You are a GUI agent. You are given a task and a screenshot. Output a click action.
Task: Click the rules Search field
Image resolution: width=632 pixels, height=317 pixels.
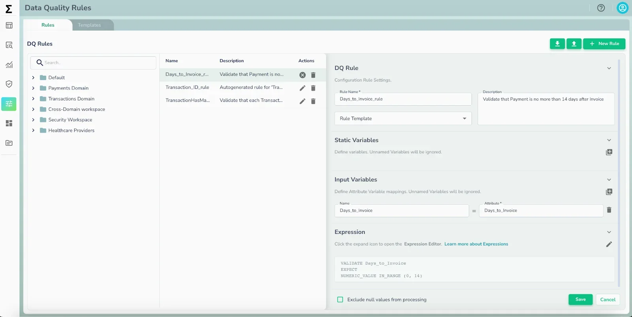point(93,63)
